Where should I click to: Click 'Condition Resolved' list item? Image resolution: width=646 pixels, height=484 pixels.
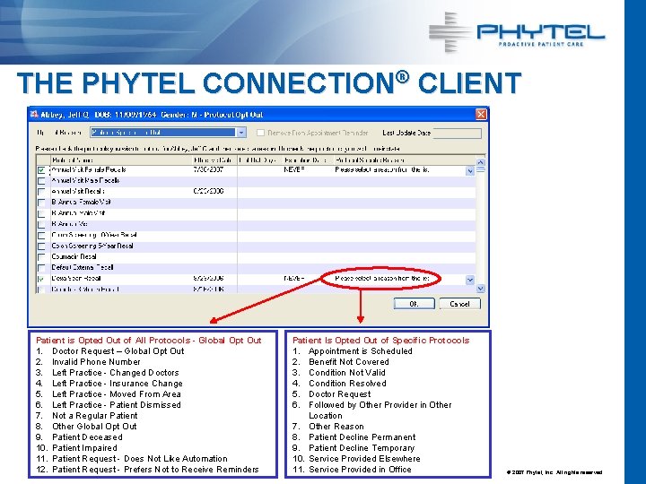347,384
